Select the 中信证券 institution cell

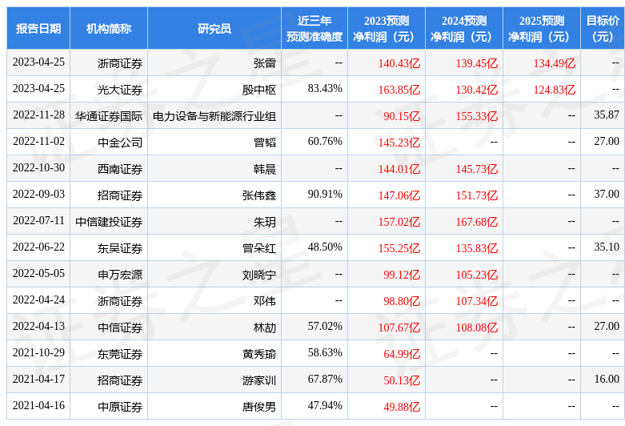(120, 328)
